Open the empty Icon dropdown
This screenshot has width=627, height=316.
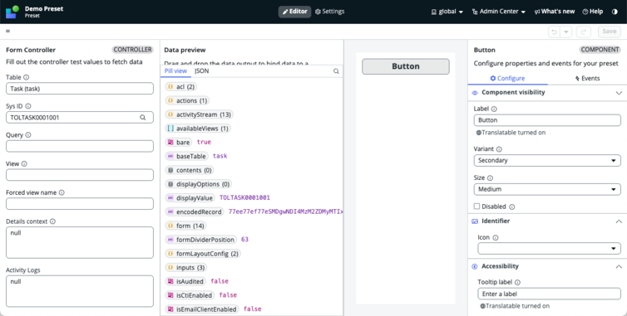(549, 249)
